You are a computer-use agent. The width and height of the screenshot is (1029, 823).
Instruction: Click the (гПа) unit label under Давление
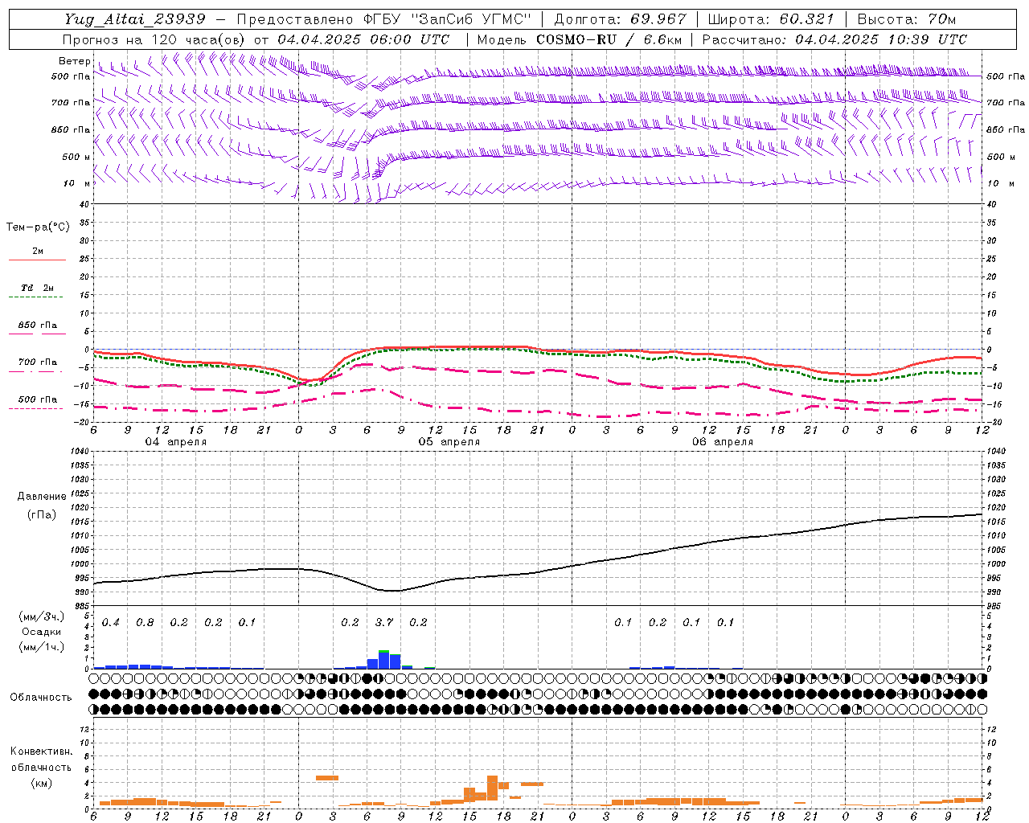42,515
